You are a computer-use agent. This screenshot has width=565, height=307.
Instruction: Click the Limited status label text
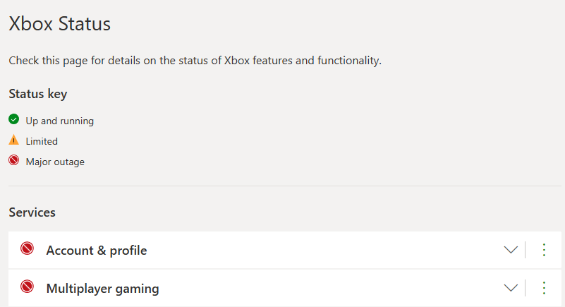pos(42,141)
